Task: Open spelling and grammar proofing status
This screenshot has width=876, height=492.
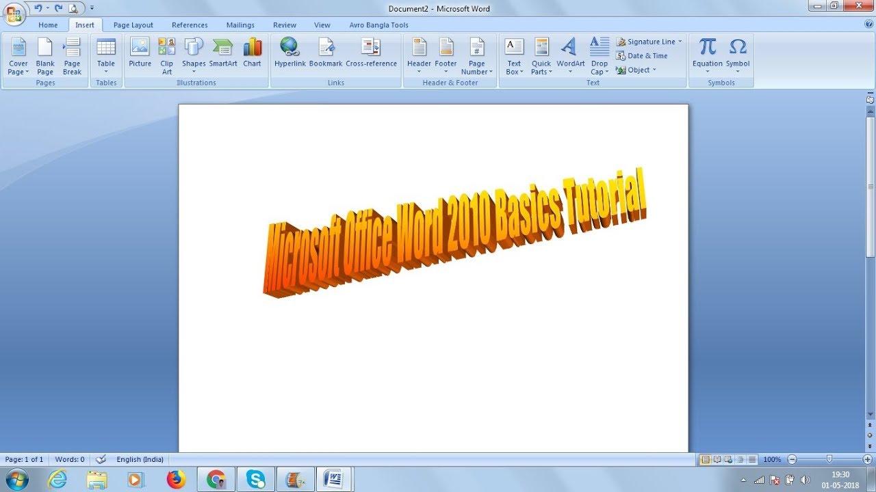Action: (x=101, y=459)
